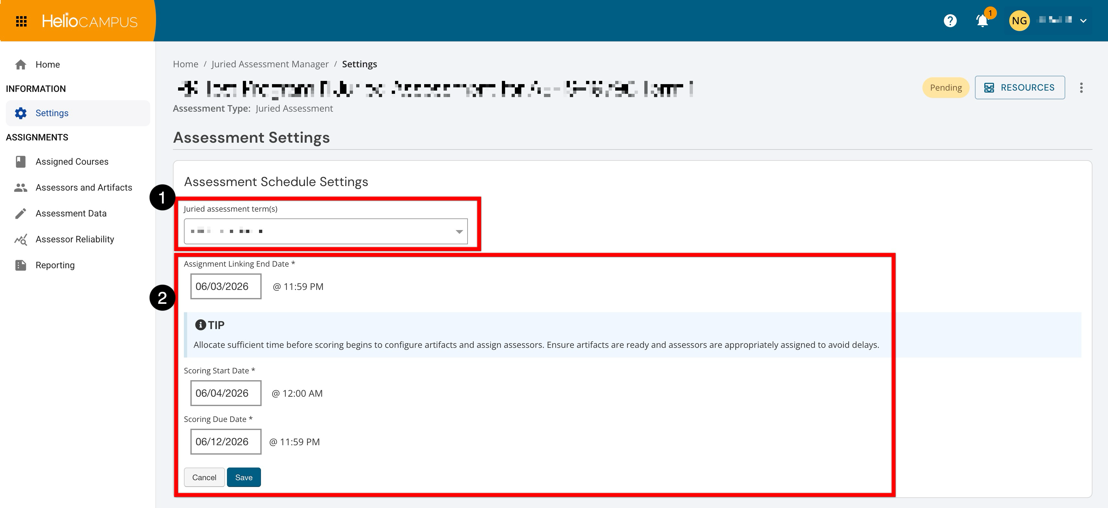Open the RESOURCES button

[x=1019, y=88]
